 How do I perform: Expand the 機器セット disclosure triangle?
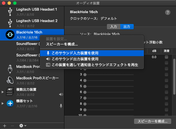click(x=3, y=104)
